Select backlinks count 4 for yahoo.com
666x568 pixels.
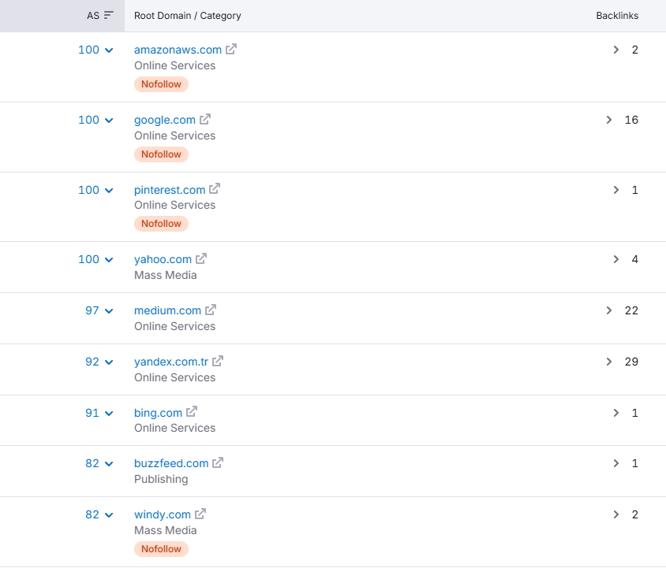tap(634, 259)
